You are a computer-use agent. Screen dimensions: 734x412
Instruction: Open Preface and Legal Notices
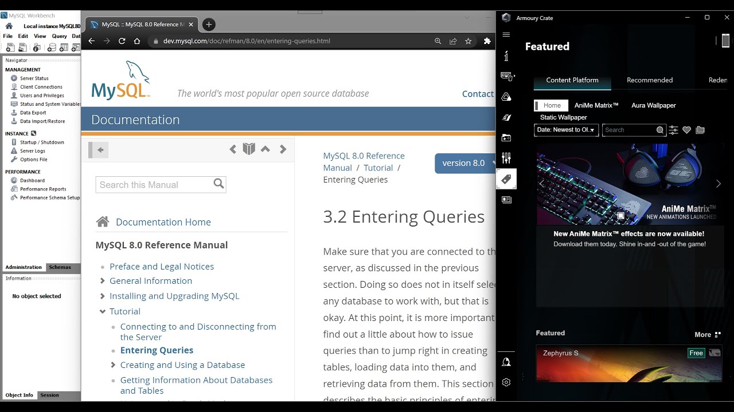click(162, 266)
